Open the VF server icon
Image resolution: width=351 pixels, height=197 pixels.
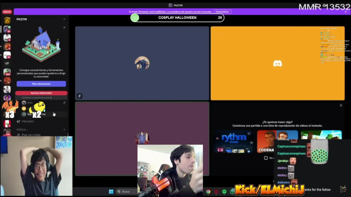pyautogui.click(x=7, y=63)
